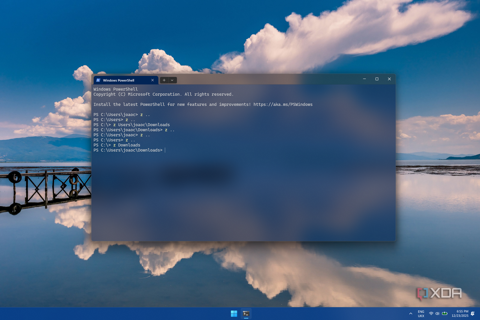Maximize the Terminal window
Screen dimensions: 480x320
pyautogui.click(x=377, y=79)
